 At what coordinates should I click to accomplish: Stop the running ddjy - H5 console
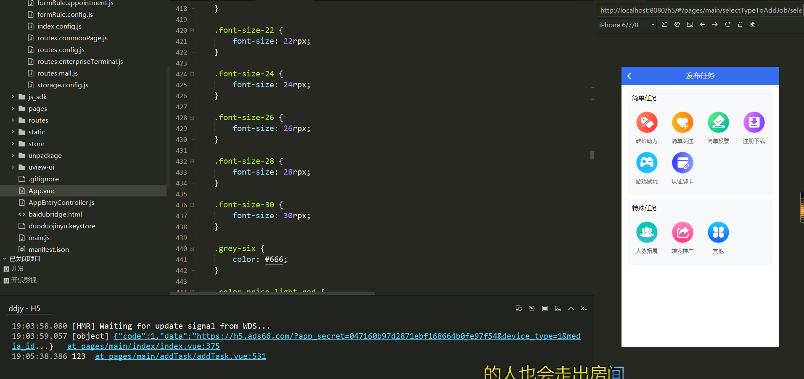(x=545, y=308)
